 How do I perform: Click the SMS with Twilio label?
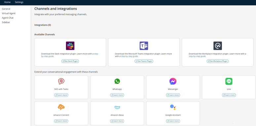coord(61,89)
